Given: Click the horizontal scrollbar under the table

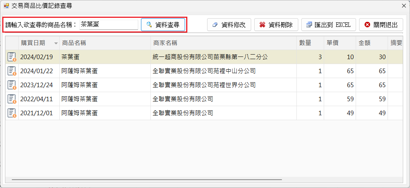Looking at the screenshot, I should (147, 180).
